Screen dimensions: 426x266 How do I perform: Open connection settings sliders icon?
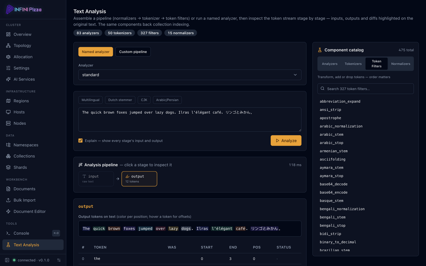59,260
